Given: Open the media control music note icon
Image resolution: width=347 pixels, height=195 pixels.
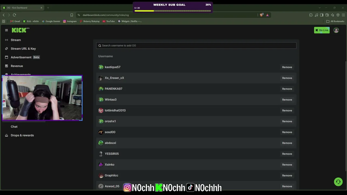Looking at the screenshot, I should 316,15.
